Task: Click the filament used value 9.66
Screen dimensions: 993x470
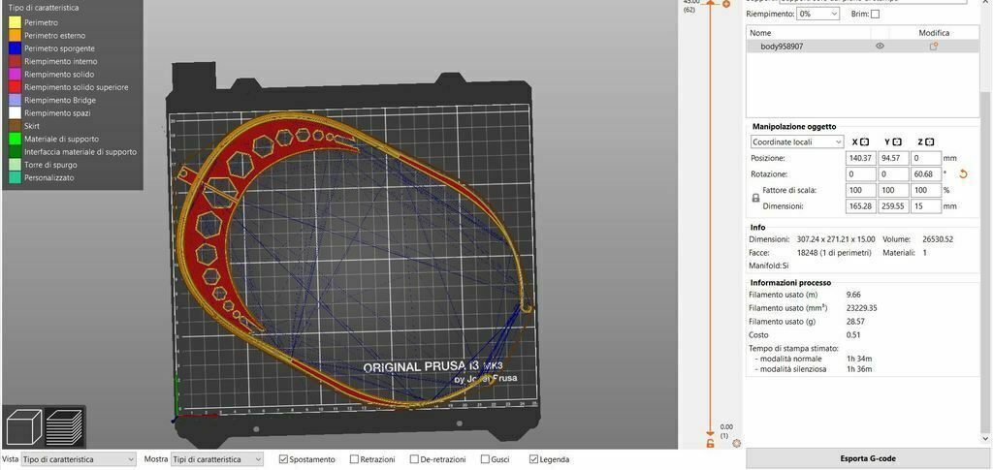Action: [853, 295]
